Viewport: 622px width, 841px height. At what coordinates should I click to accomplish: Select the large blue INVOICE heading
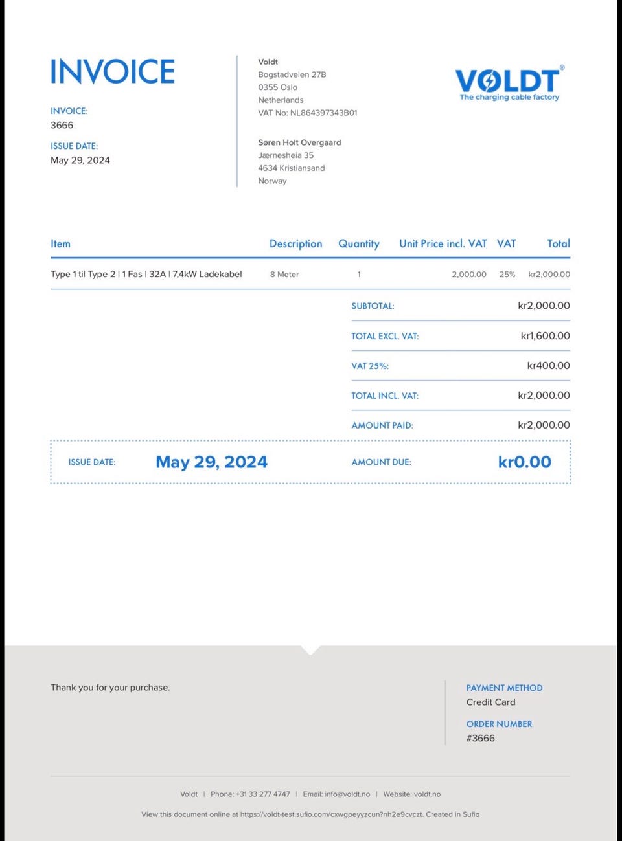113,71
